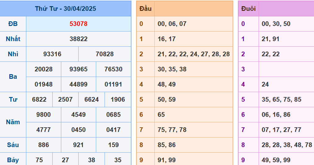Select Đuôi row values 28, 28, 38, 48, 78

point(287,145)
